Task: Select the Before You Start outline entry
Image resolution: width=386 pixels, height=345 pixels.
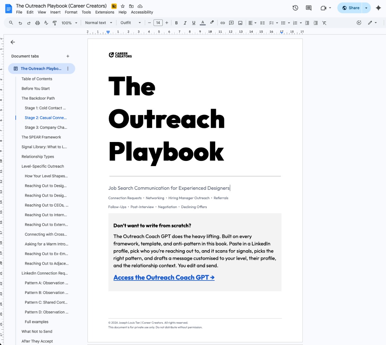Action: pyautogui.click(x=36, y=89)
